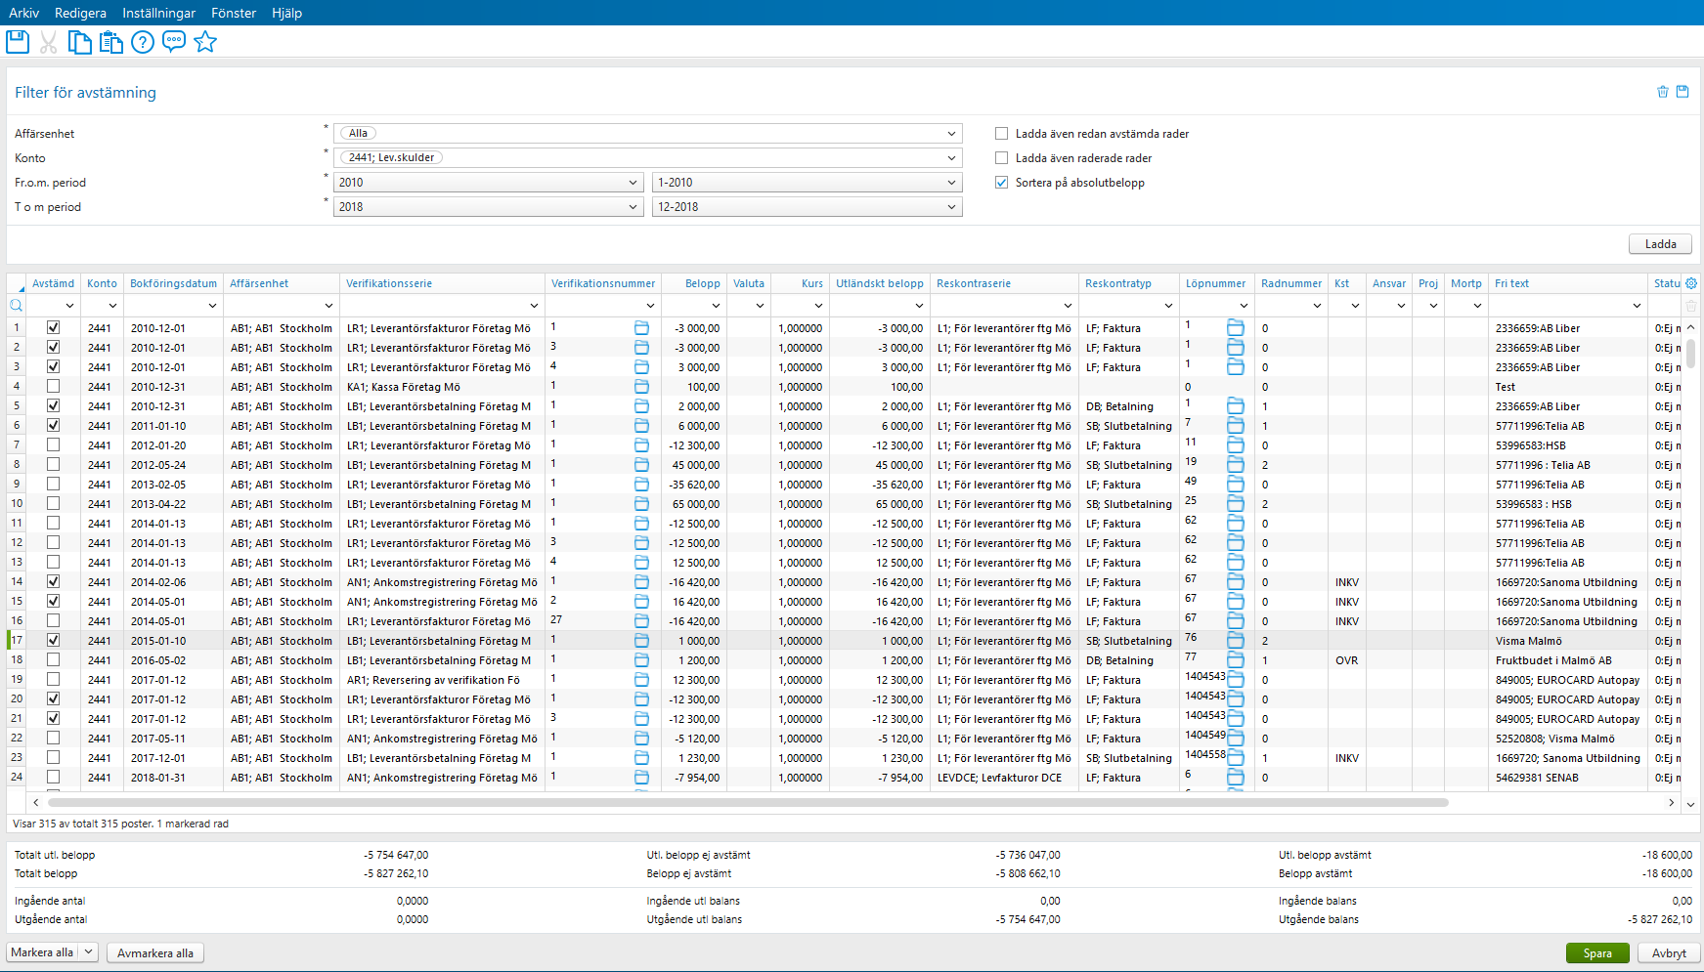1704x972 pixels.
Task: Click the comment speech bubble icon
Action: [174, 41]
